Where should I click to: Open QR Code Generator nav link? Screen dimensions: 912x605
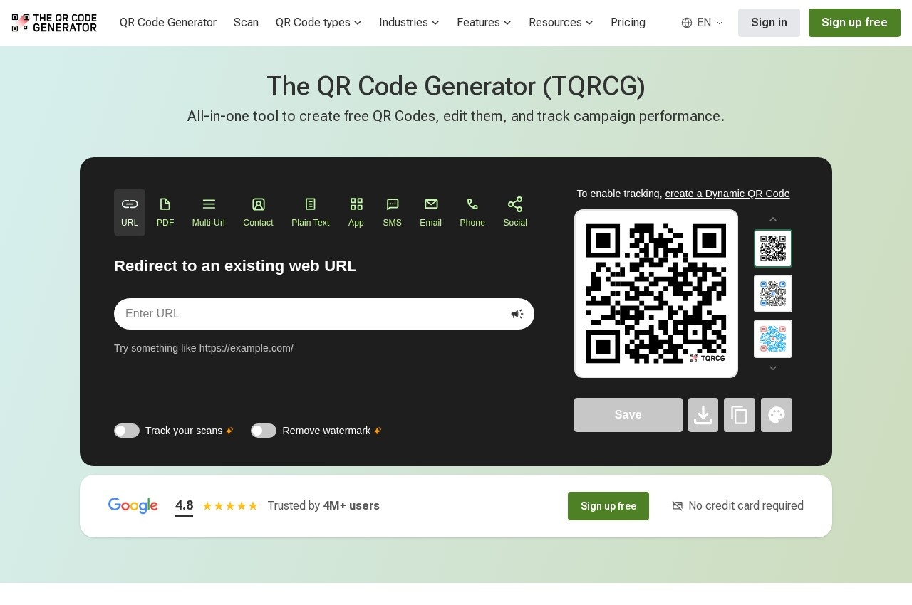tap(168, 23)
